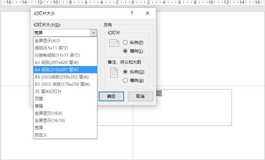Set slide orientation to 横向(L)

(133, 51)
